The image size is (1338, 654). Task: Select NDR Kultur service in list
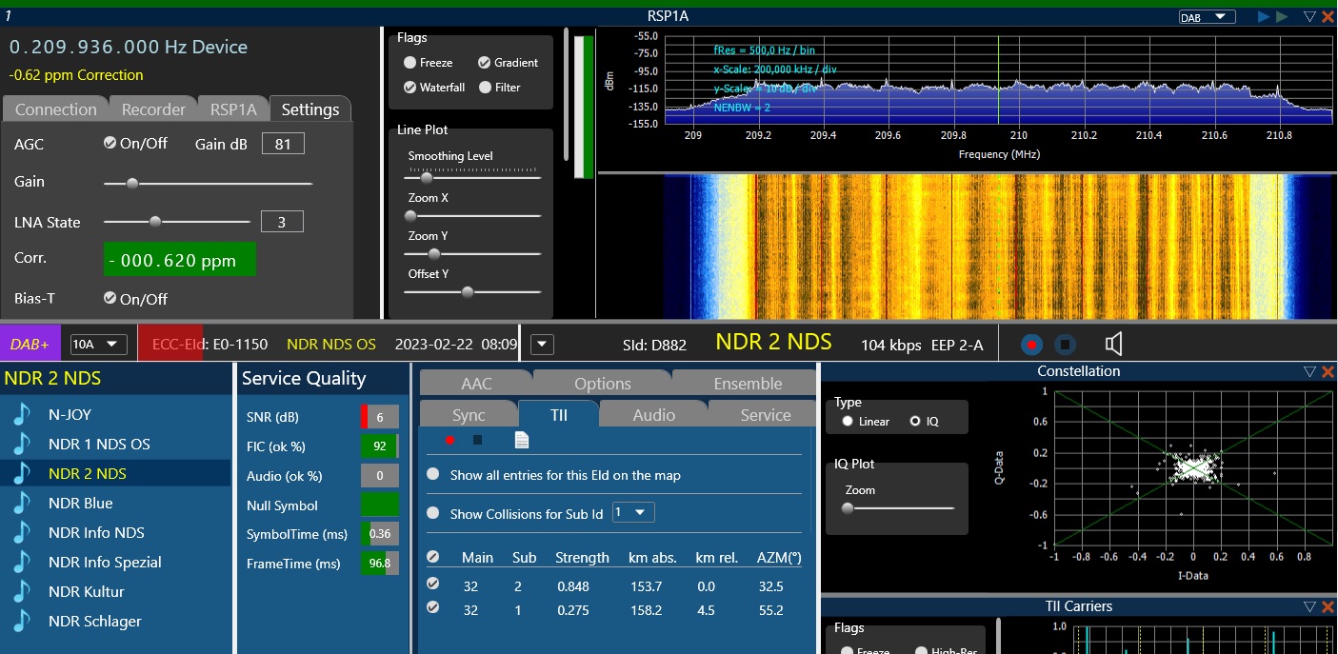click(x=115, y=591)
